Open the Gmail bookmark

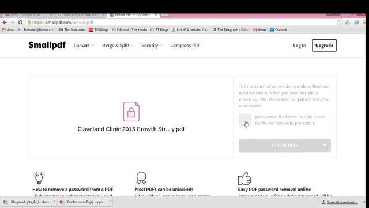click(259, 29)
